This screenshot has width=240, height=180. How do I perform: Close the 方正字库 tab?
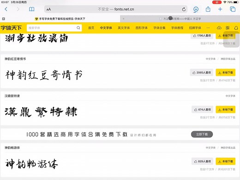[x=123, y=19]
